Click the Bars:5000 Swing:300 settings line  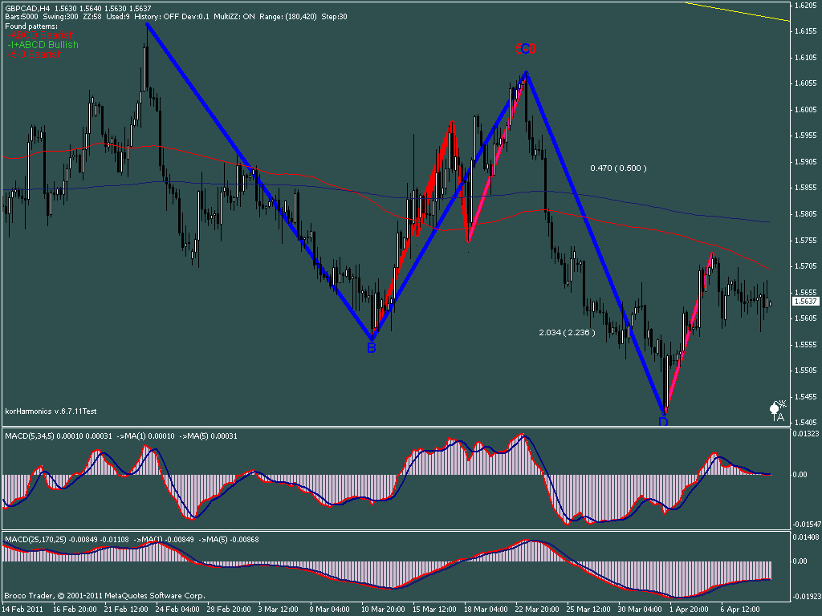click(176, 17)
